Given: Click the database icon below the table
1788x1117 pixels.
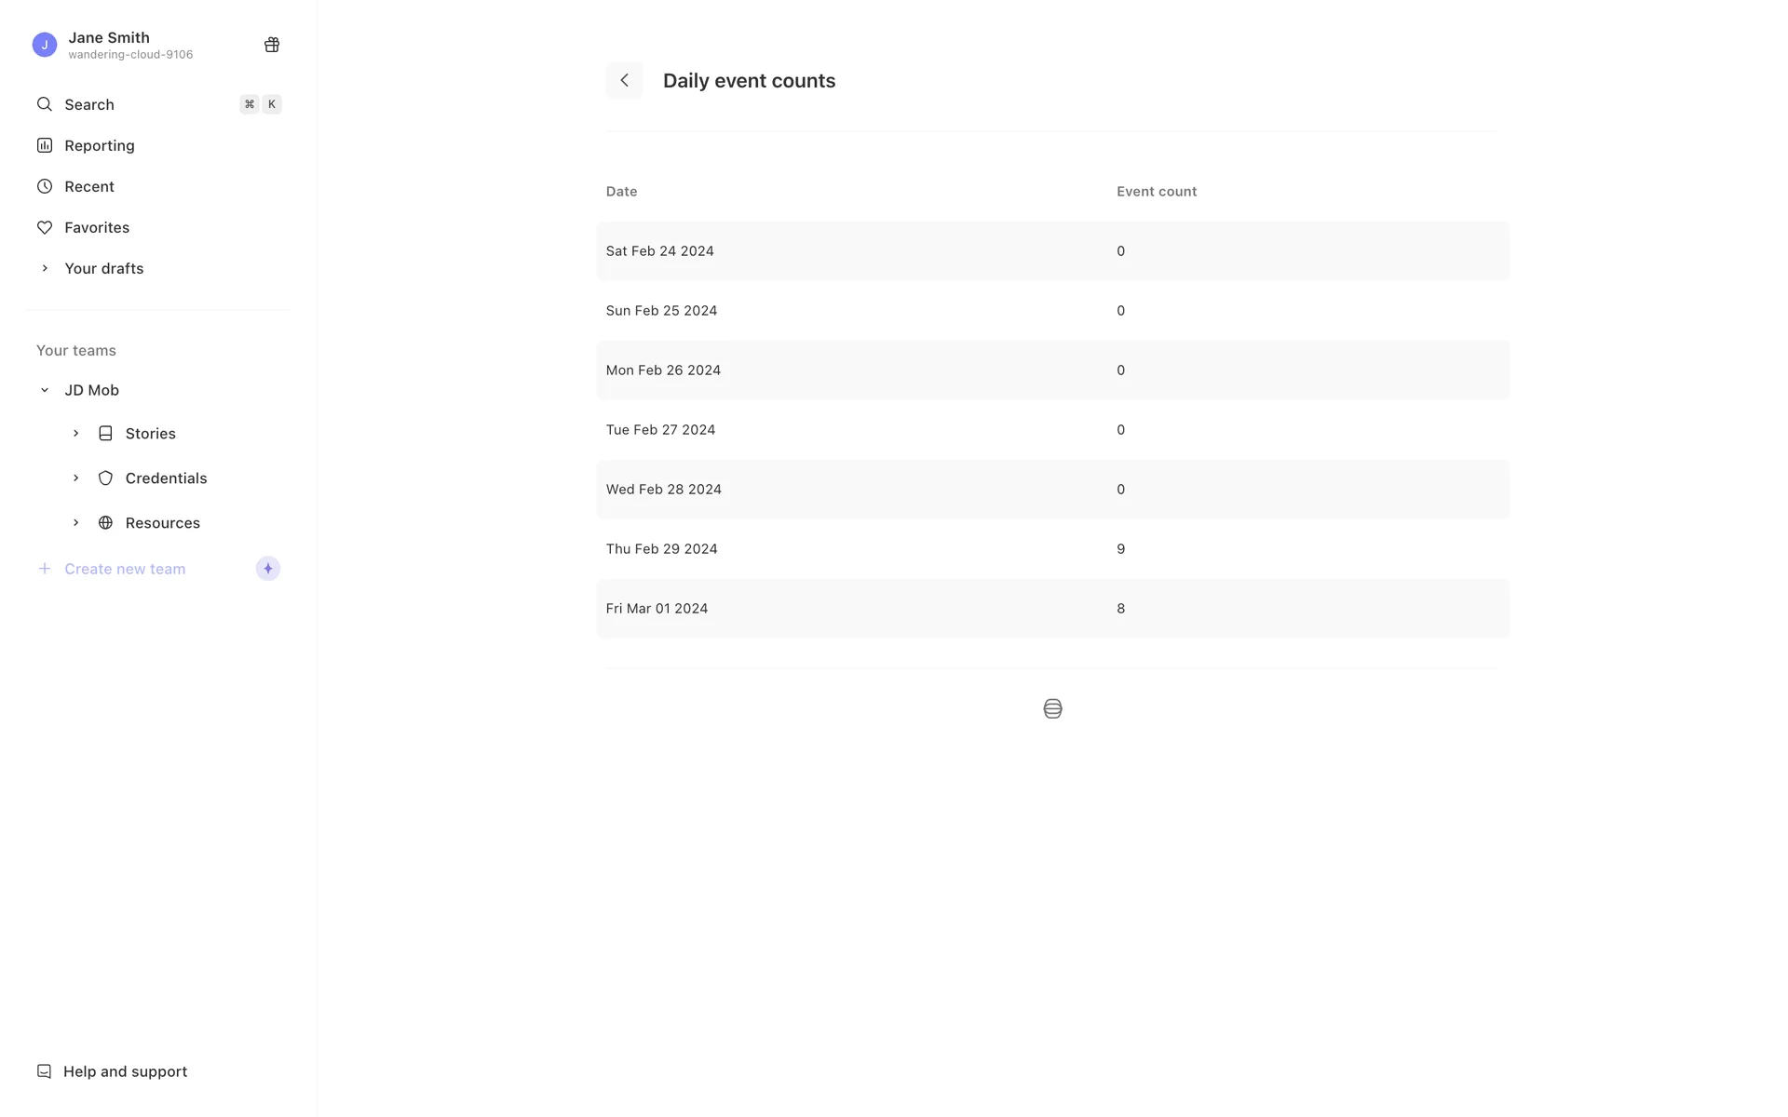Looking at the screenshot, I should pyautogui.click(x=1052, y=709).
